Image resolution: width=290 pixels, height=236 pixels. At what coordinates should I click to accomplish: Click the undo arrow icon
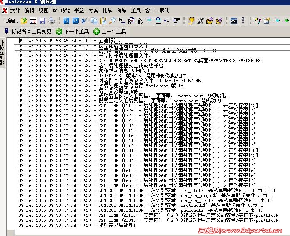pyautogui.click(x=67, y=21)
